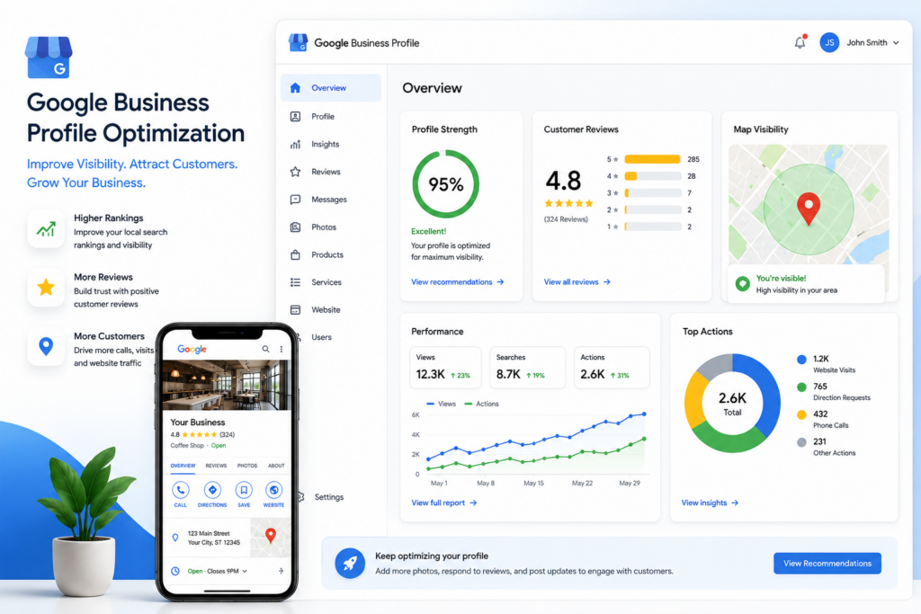Tap the WEBSITE globe button on phone

(x=273, y=494)
